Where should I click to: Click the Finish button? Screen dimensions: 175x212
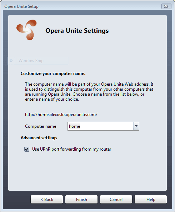[x=81, y=199]
